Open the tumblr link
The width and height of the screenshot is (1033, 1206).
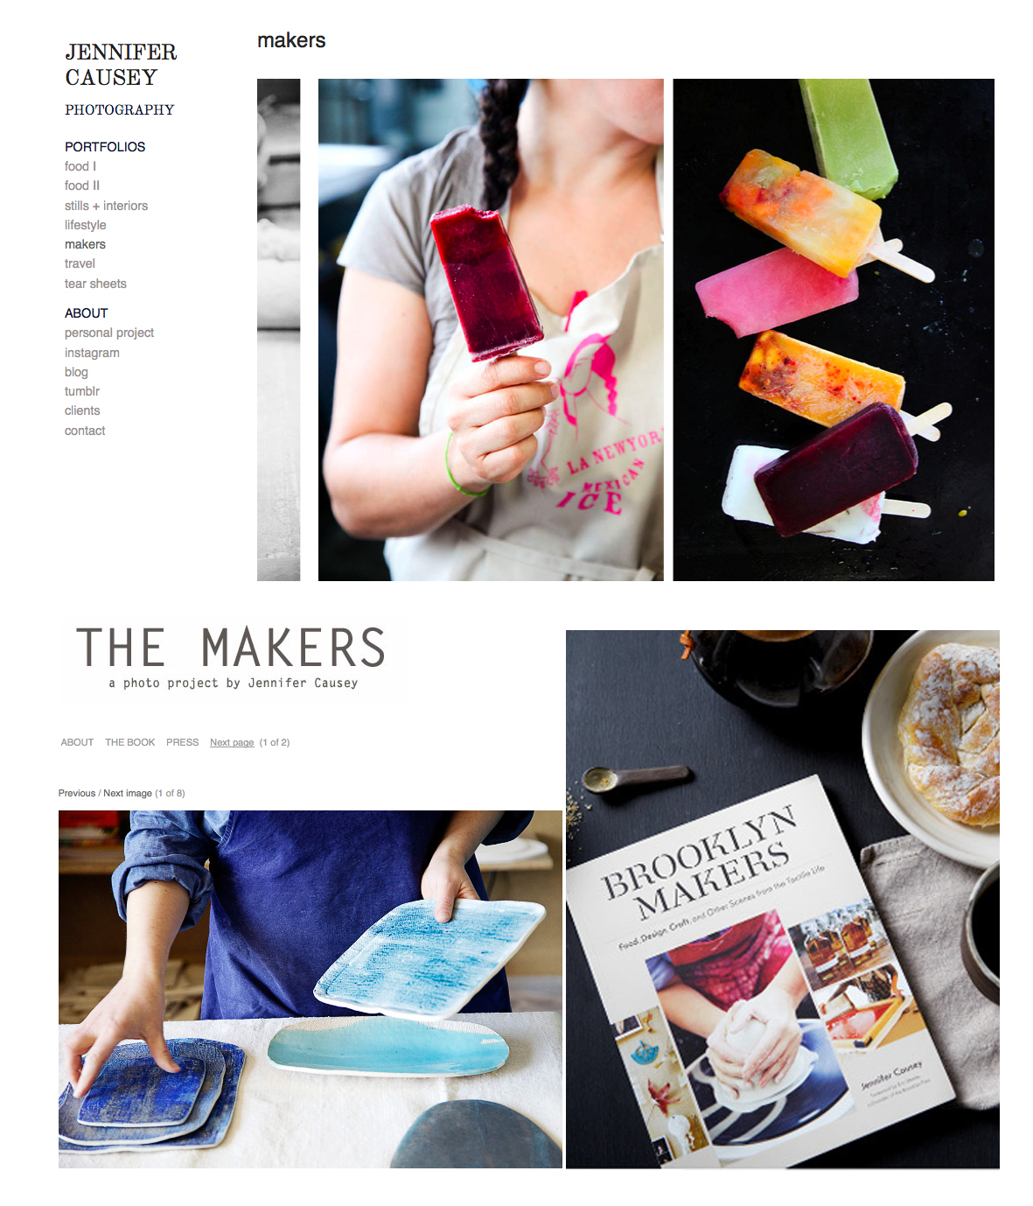pyautogui.click(x=82, y=391)
